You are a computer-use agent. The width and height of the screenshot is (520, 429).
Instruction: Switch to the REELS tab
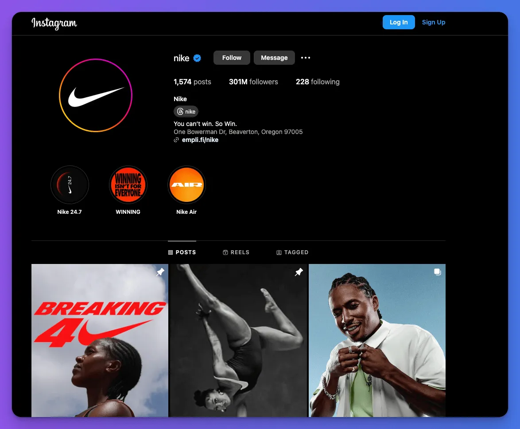pyautogui.click(x=236, y=252)
